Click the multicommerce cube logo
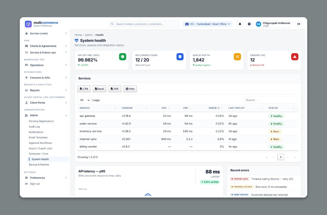This screenshot has height=215, width=327. (x=28, y=24)
